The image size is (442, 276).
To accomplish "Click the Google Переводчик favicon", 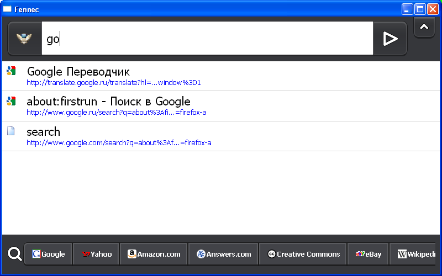I will tap(11, 71).
